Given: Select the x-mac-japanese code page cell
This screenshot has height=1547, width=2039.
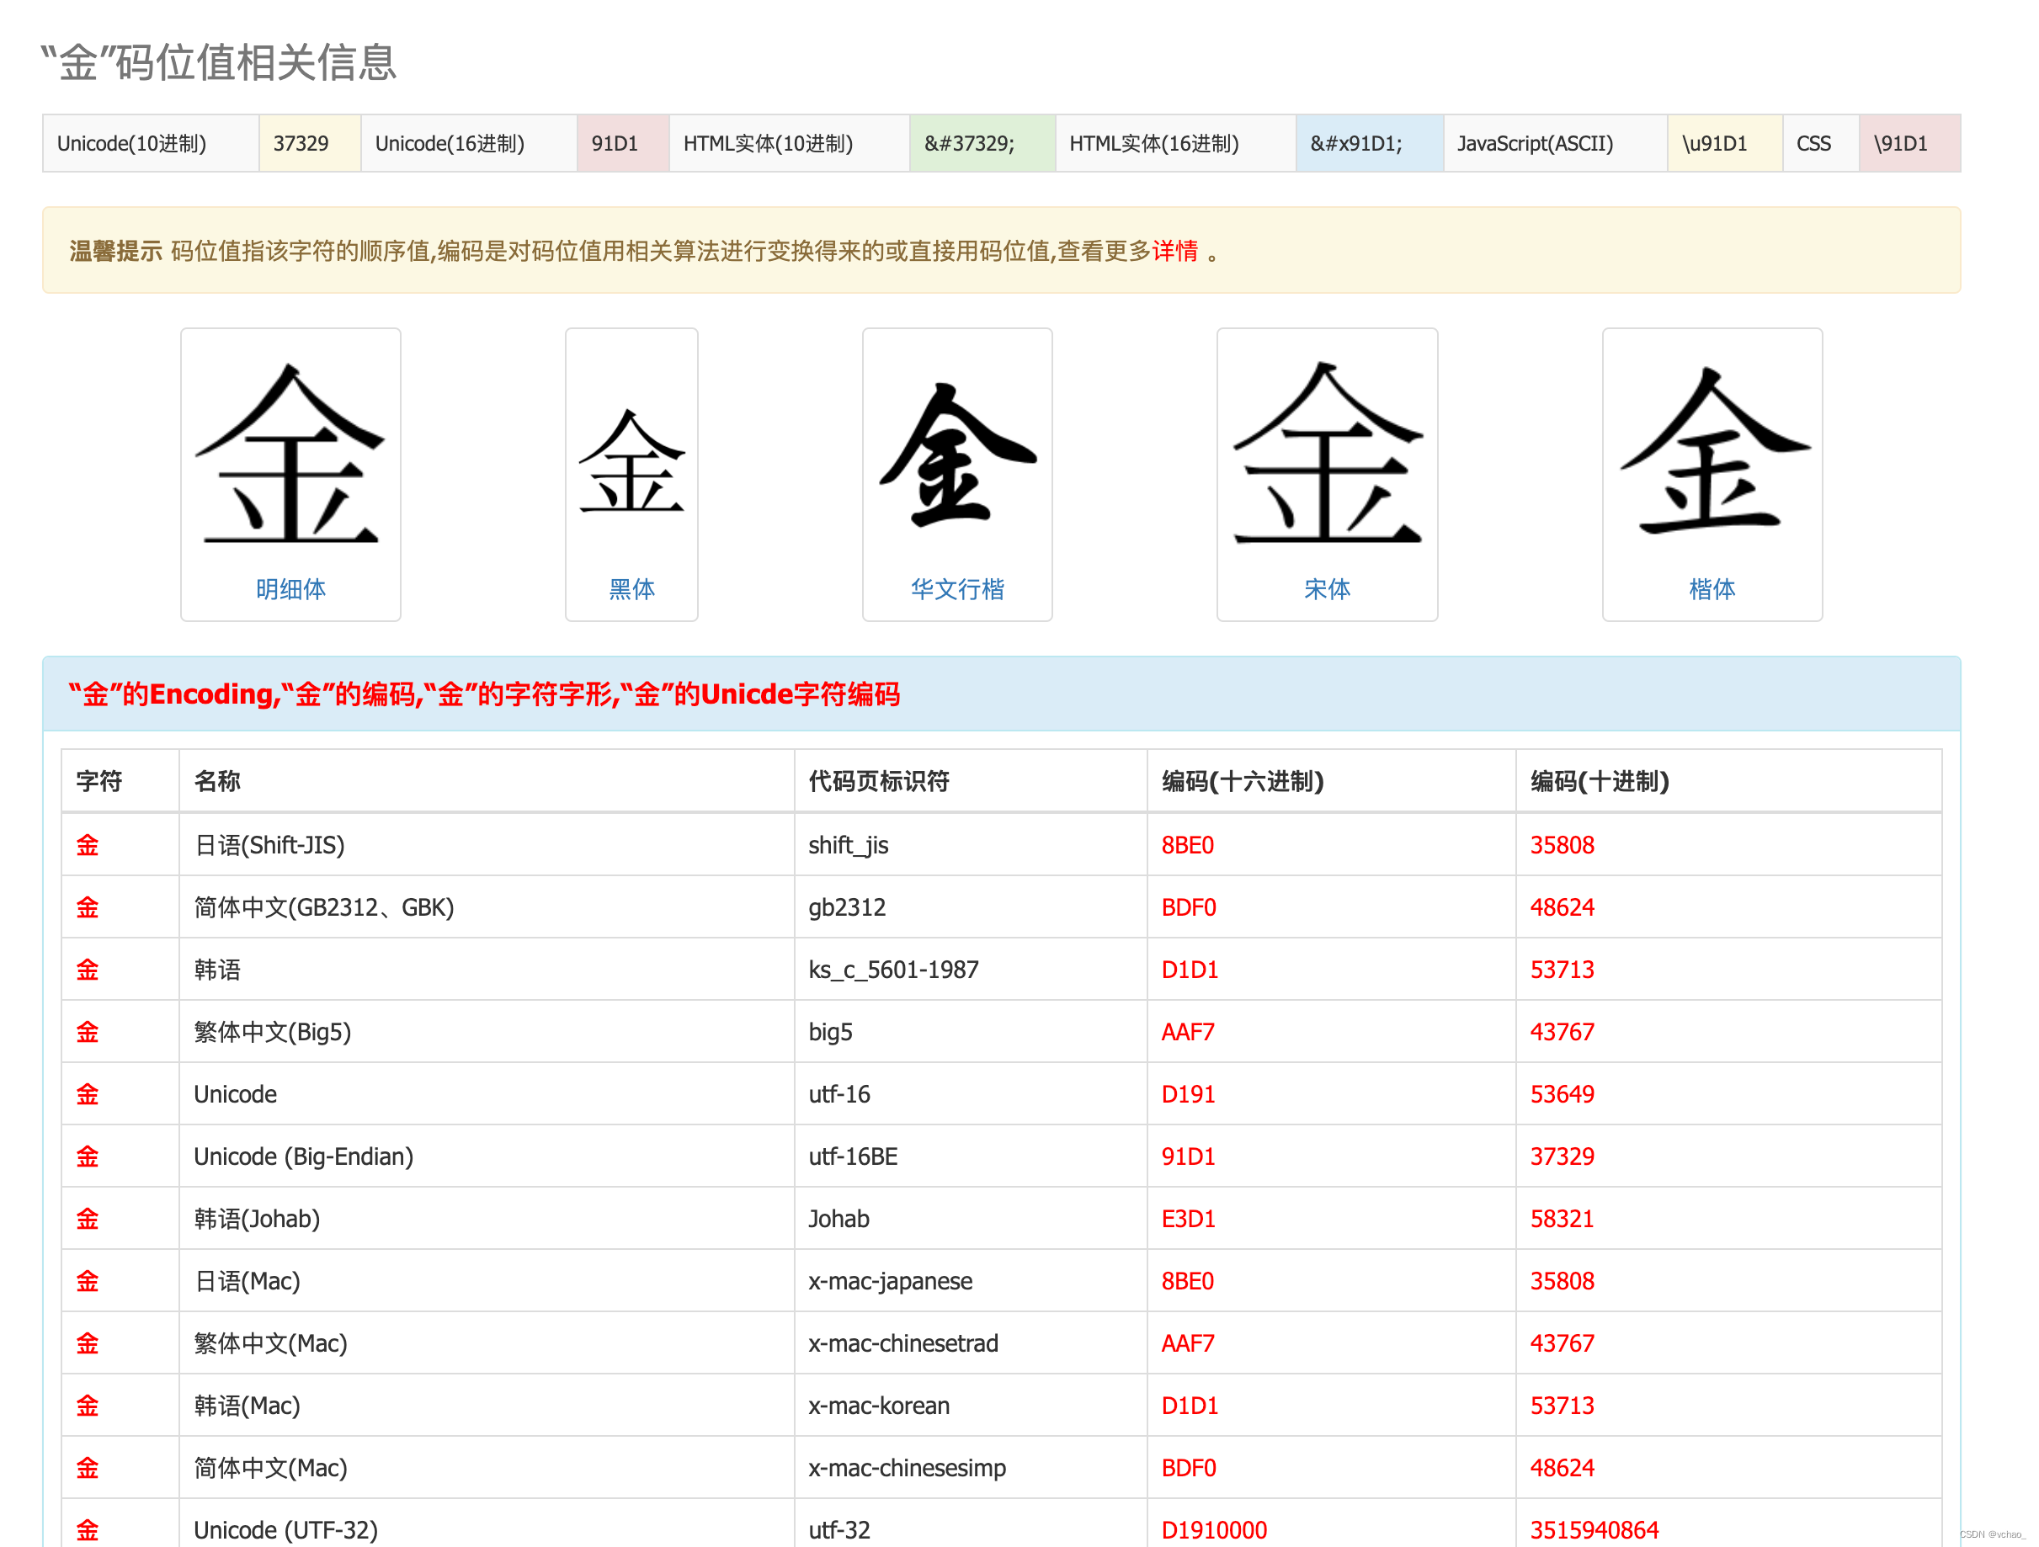Looking at the screenshot, I should [x=971, y=1281].
